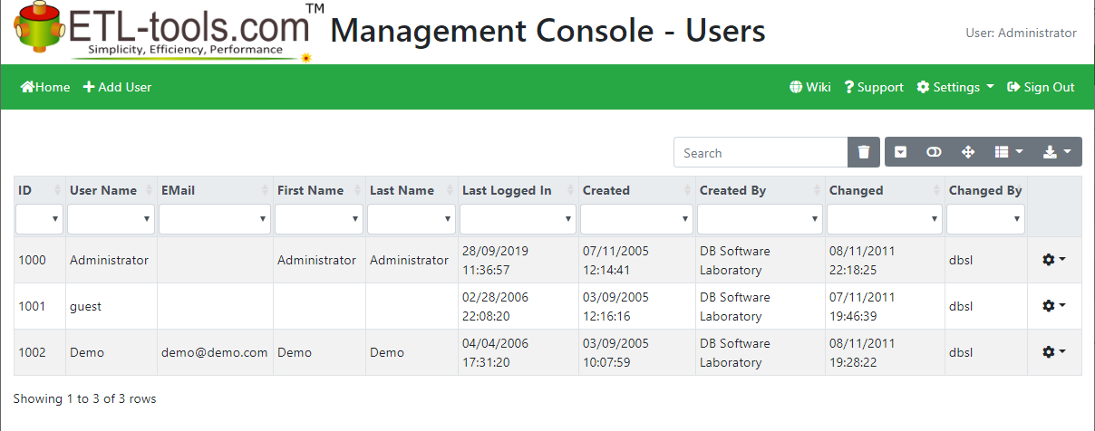Click inside the Search field

click(x=761, y=152)
